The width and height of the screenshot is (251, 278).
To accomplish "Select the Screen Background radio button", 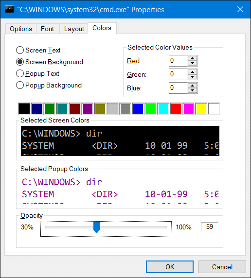I will click(50, 62).
